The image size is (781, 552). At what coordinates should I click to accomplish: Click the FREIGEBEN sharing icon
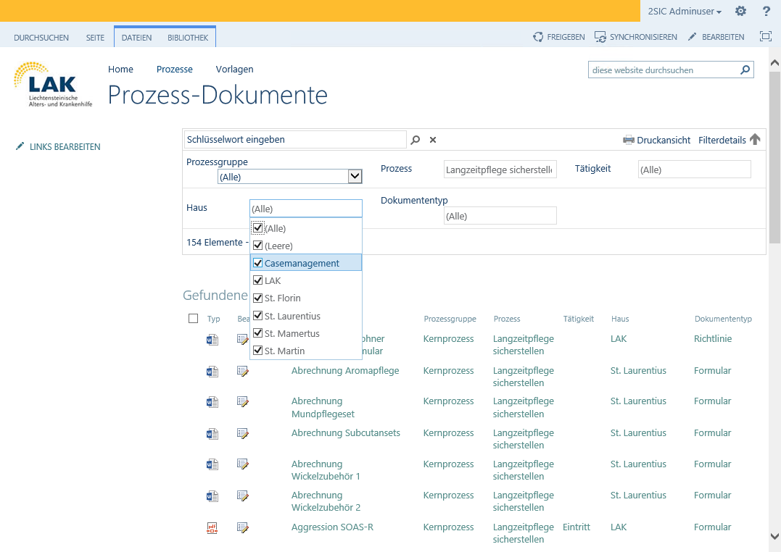pyautogui.click(x=537, y=36)
